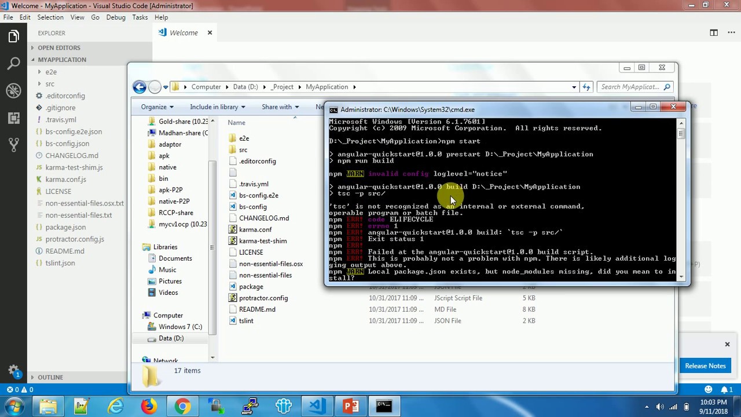Open the recent pages dropdown beside forward button
Viewport: 741px width, 417px height.
(x=166, y=87)
